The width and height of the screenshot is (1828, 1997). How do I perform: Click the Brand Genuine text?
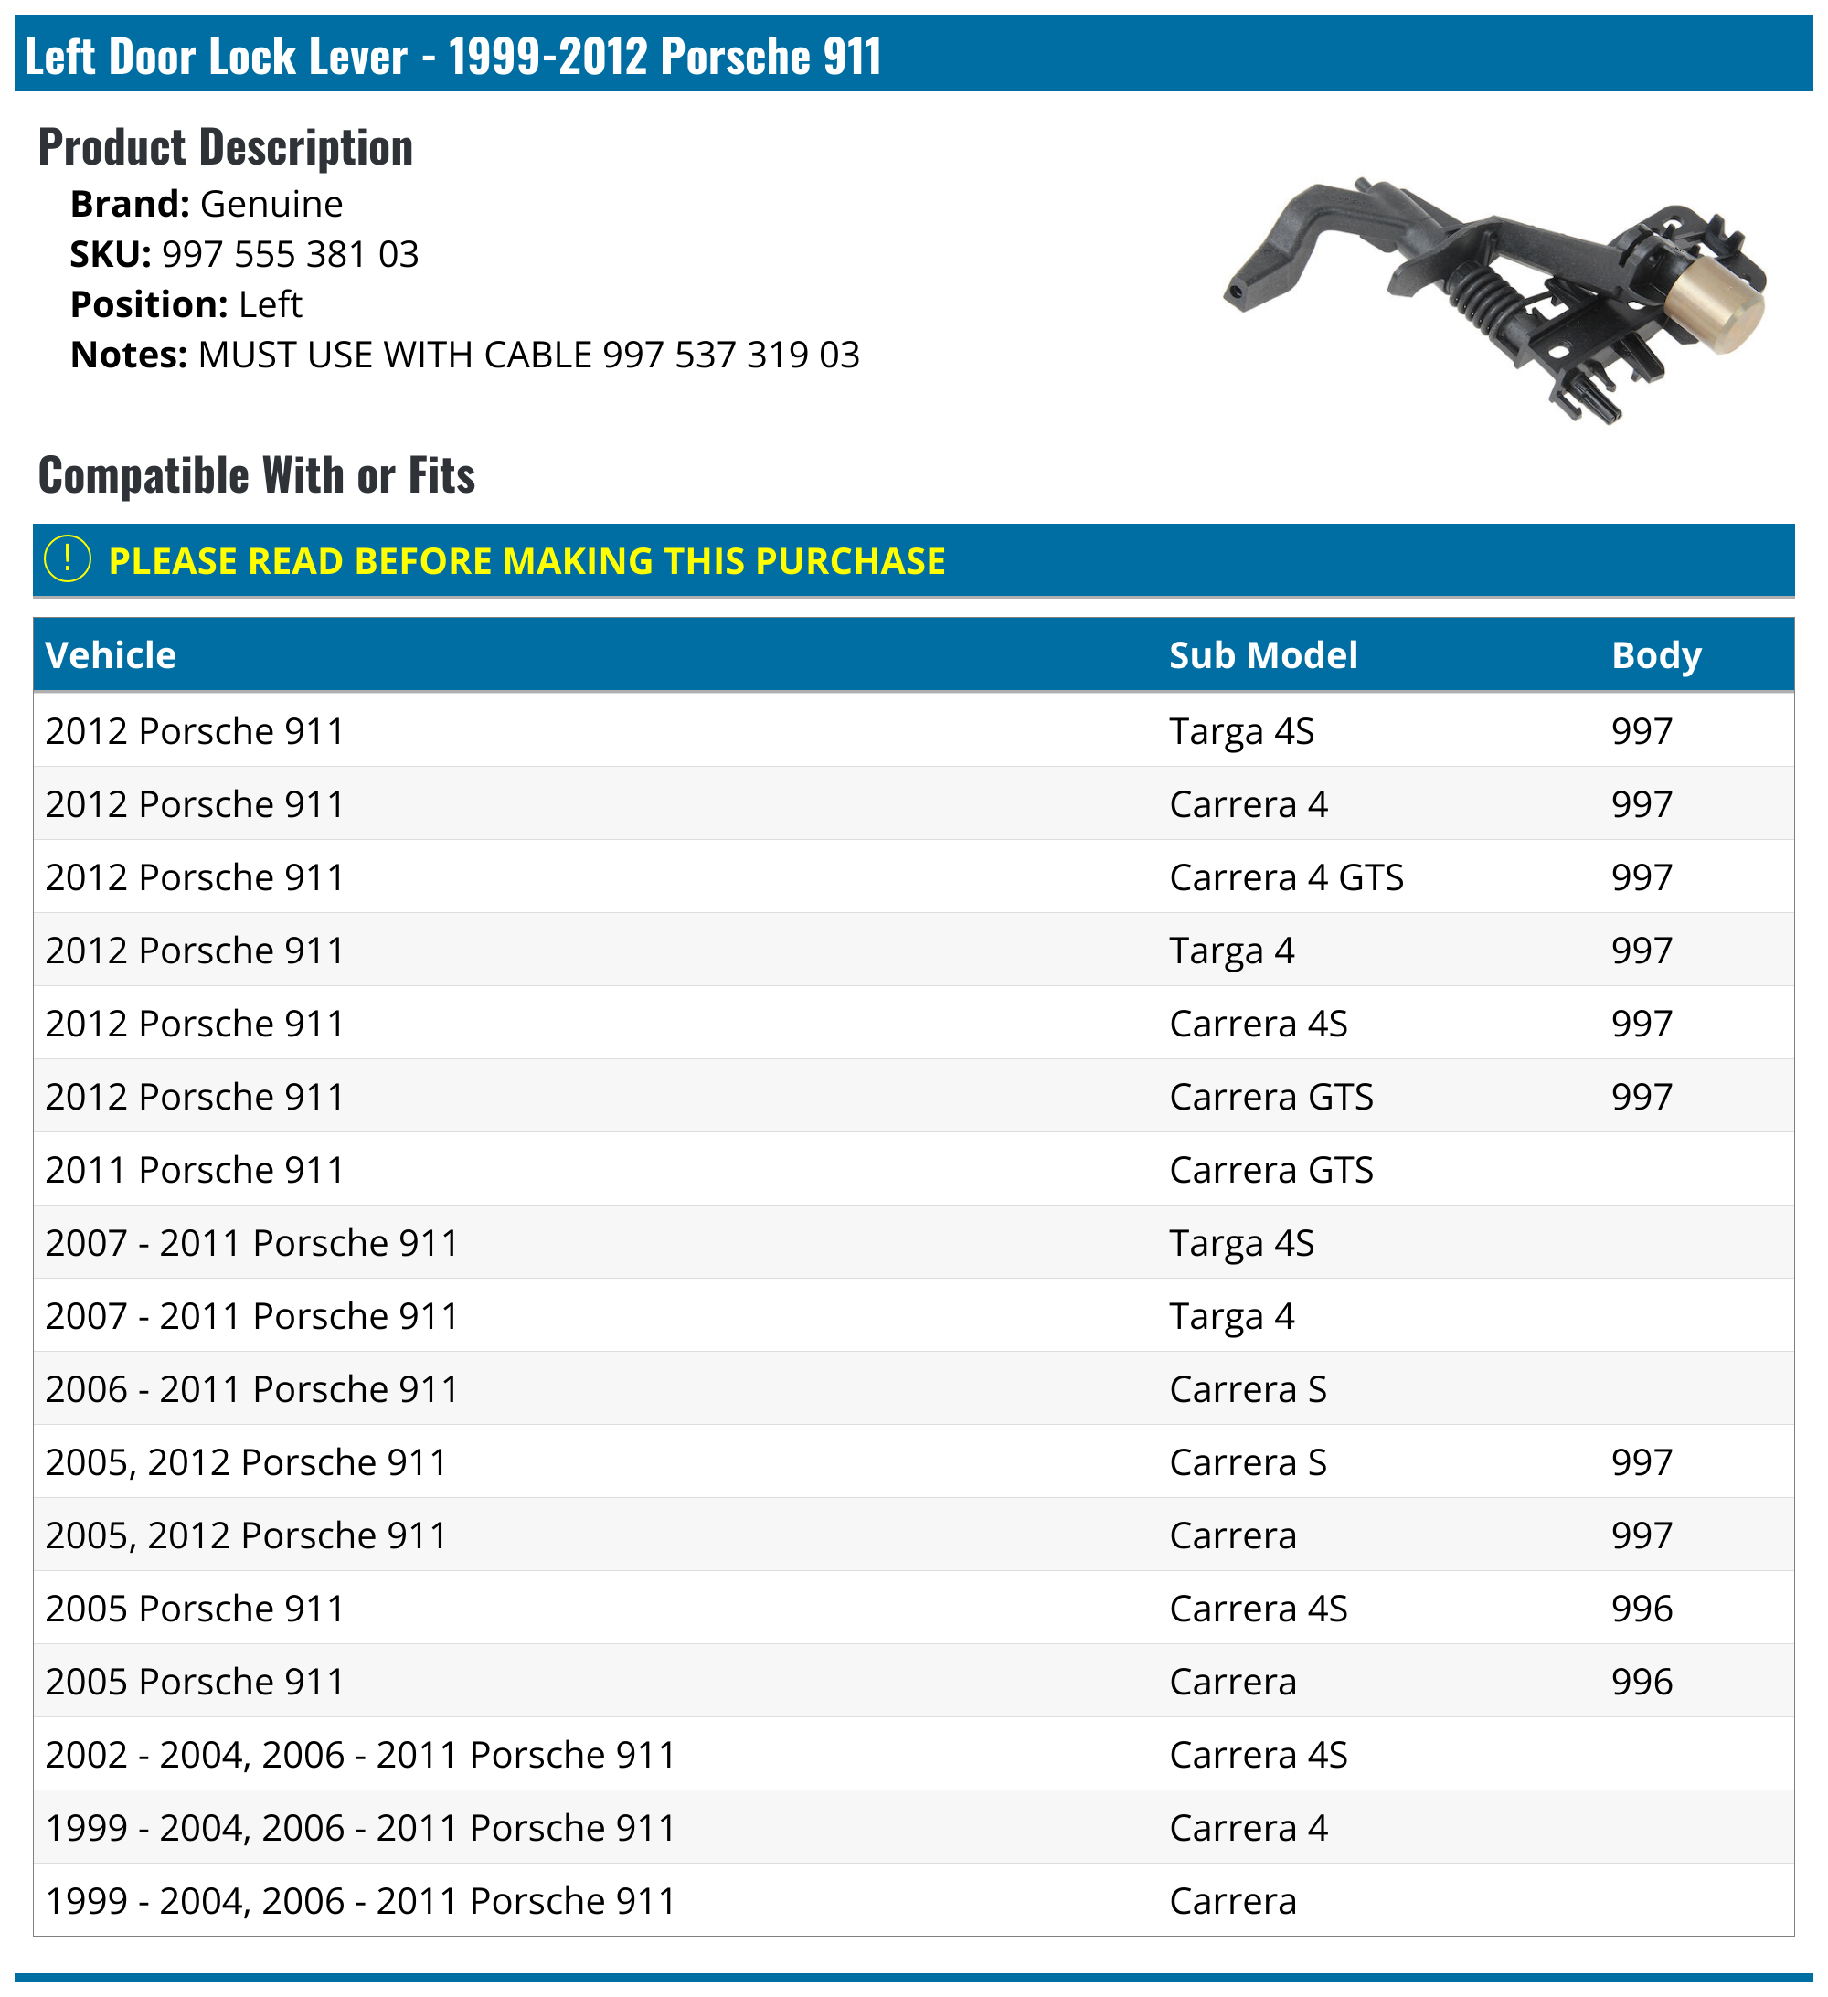[206, 204]
